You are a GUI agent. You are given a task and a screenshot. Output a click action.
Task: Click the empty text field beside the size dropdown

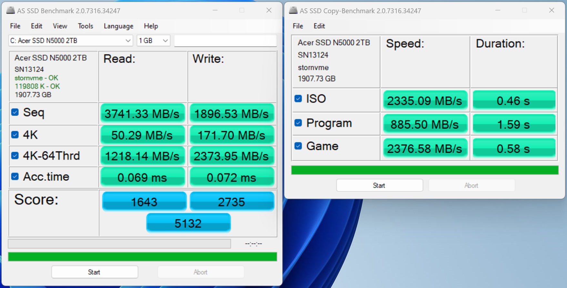[x=225, y=41]
